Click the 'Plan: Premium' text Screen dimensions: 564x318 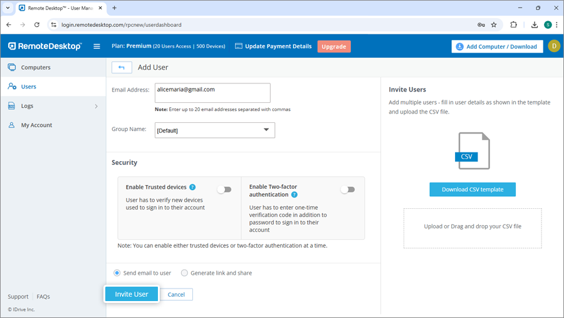point(132,46)
